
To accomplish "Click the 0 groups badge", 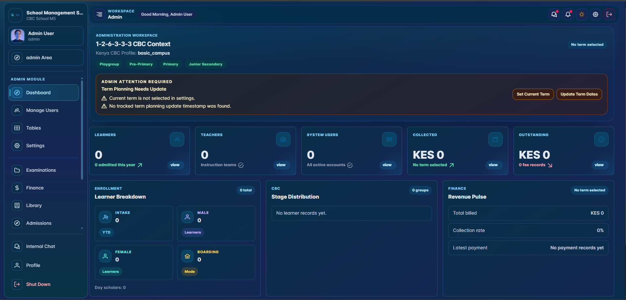I will (420, 190).
